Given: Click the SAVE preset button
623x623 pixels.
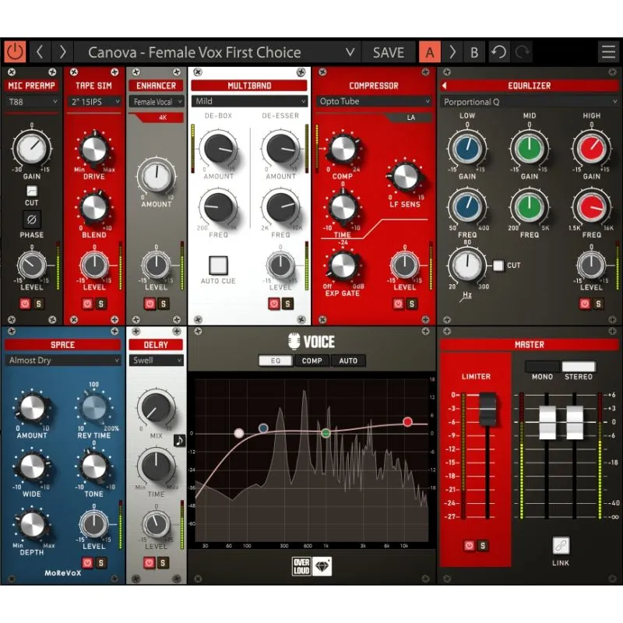Looking at the screenshot, I should pyautogui.click(x=388, y=52).
